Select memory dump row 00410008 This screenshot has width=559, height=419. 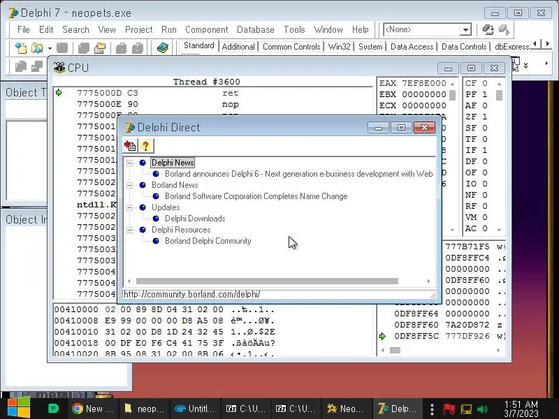164,321
